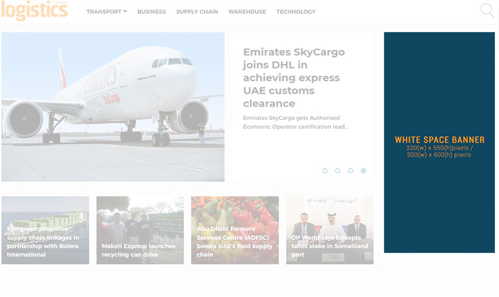Open Evergreen Bolero partnership article thumbnail
The height and width of the screenshot is (297, 499).
45,230
